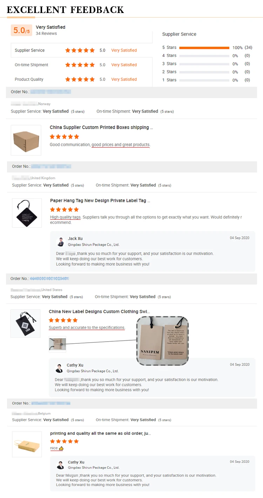Image resolution: width=263 pixels, height=498 pixels.
Task: Click the star rating under Paper Hang Tag
Action: point(65,209)
